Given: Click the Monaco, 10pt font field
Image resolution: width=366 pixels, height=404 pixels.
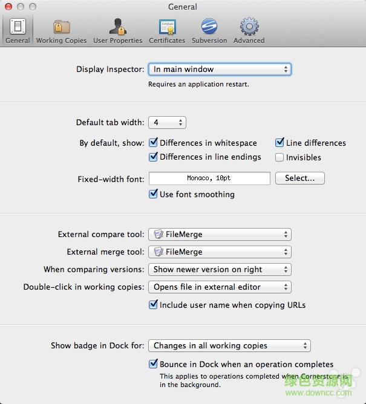Looking at the screenshot, I should coord(209,178).
